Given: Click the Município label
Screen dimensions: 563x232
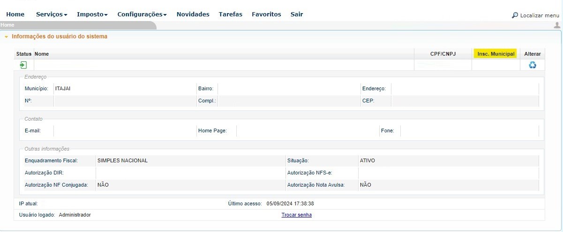Looking at the screenshot, I should coord(37,88).
